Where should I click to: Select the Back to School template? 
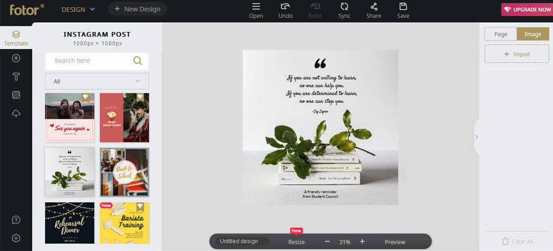(x=125, y=172)
